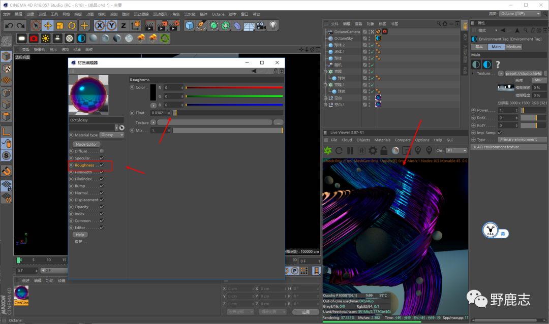Expand the AO environment texture section
This screenshot has height=324, width=549.
click(x=474, y=147)
